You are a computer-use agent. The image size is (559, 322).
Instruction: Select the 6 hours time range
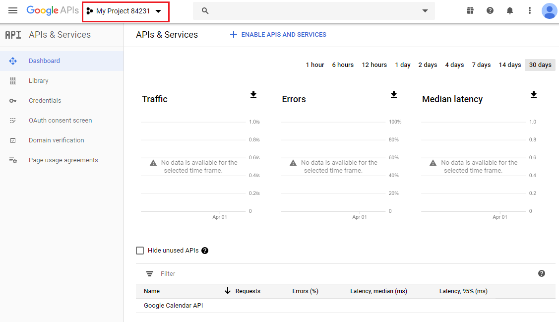click(343, 65)
